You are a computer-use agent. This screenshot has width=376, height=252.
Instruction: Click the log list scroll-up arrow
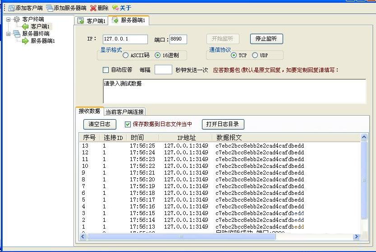click(x=364, y=137)
